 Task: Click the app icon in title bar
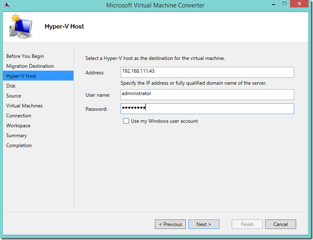(x=7, y=5)
